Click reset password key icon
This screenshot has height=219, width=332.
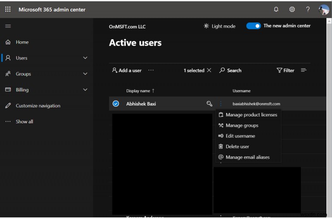[x=209, y=103]
